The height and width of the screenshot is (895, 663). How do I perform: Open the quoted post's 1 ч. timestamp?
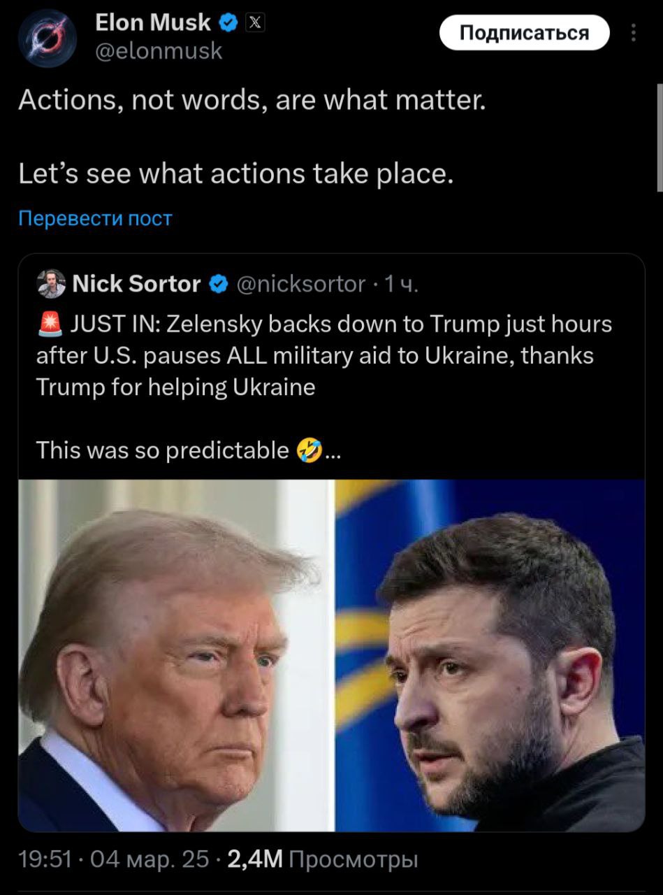[402, 284]
